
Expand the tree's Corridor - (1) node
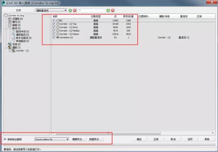pyautogui.click(x=10, y=51)
